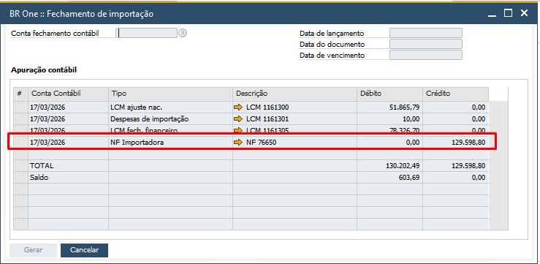The image size is (540, 264).
Task: Open link arrow for LCM 1161301
Action: (238, 119)
